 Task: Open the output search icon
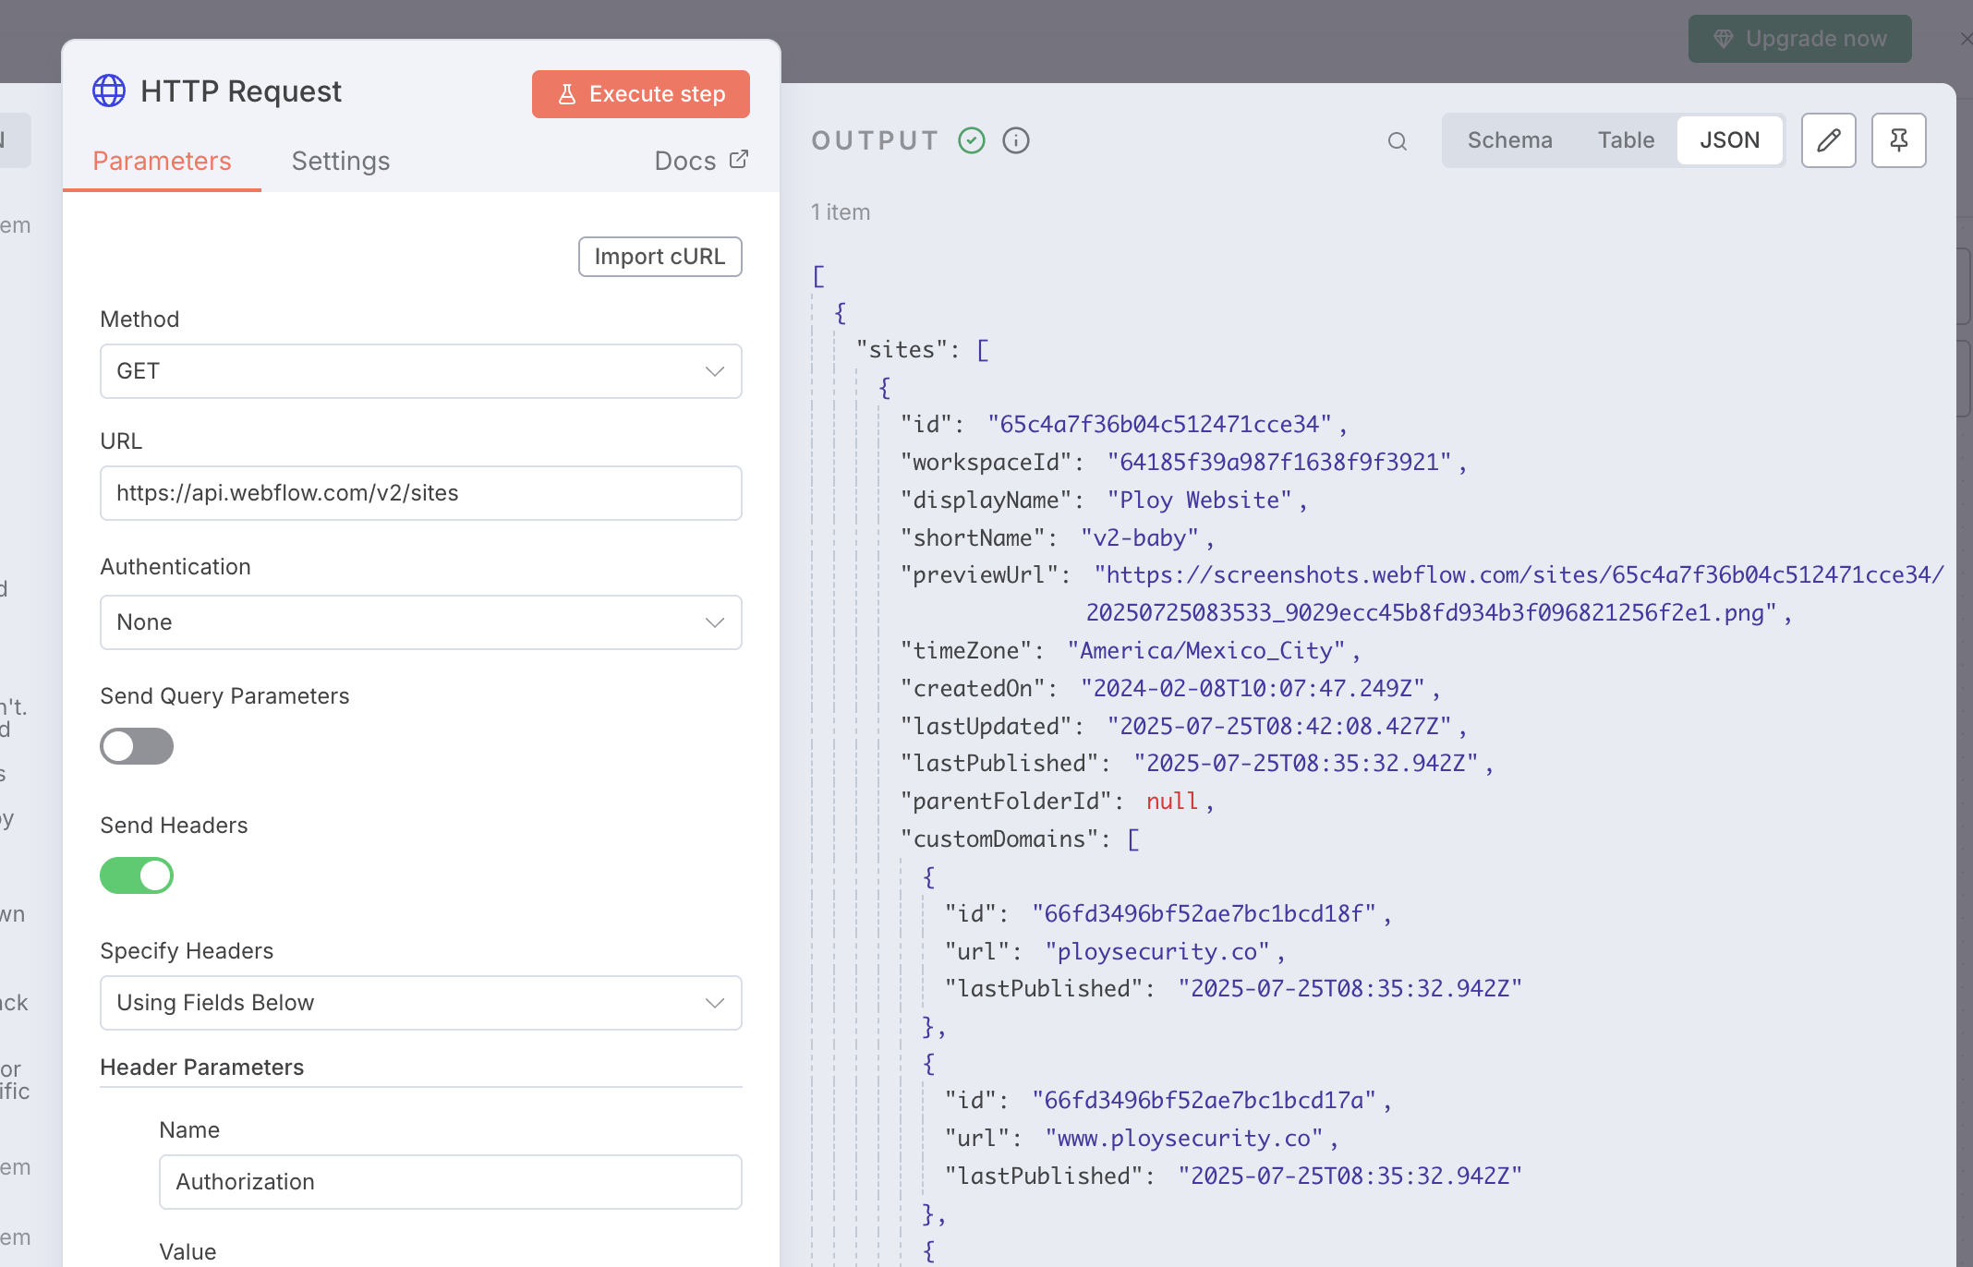[x=1398, y=141]
